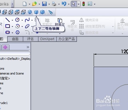This screenshot has height=110, width=128.
Task: Select the Line sketch tool
Action: 8,20
